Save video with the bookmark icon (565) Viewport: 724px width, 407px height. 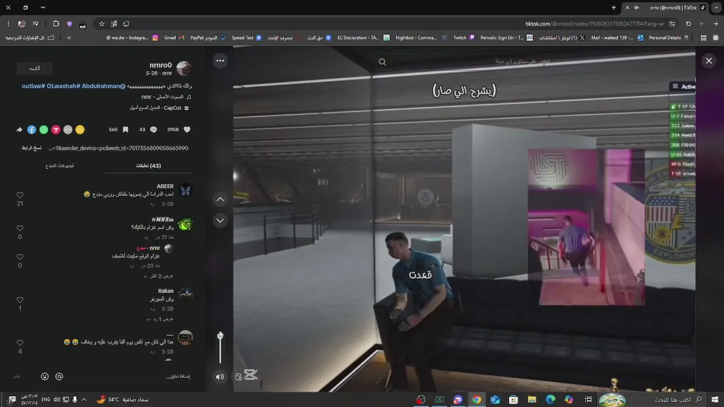(x=125, y=129)
